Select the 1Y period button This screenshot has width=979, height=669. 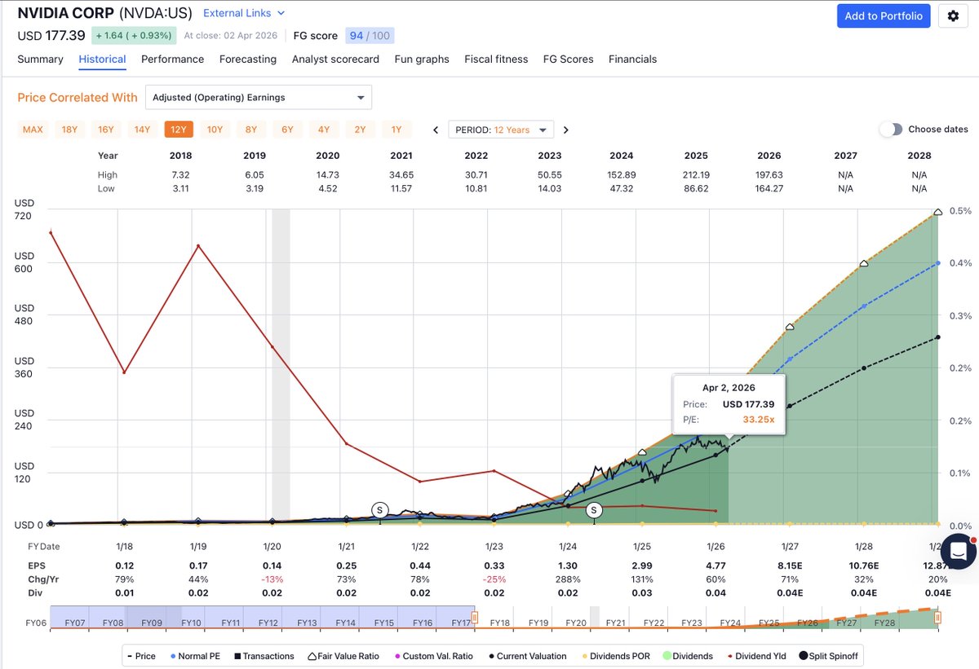click(x=396, y=129)
